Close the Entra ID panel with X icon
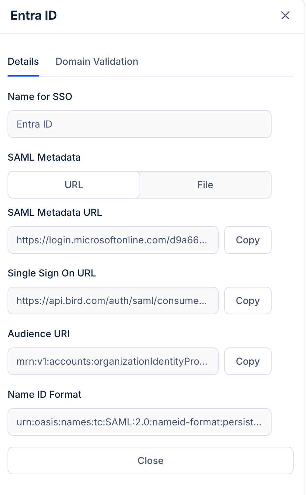Screen dimensions: 306x495 coord(285,16)
